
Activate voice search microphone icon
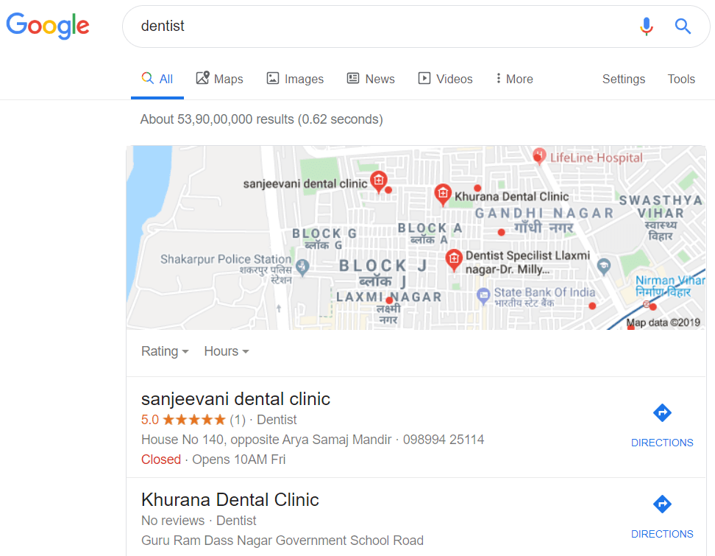pos(646,27)
